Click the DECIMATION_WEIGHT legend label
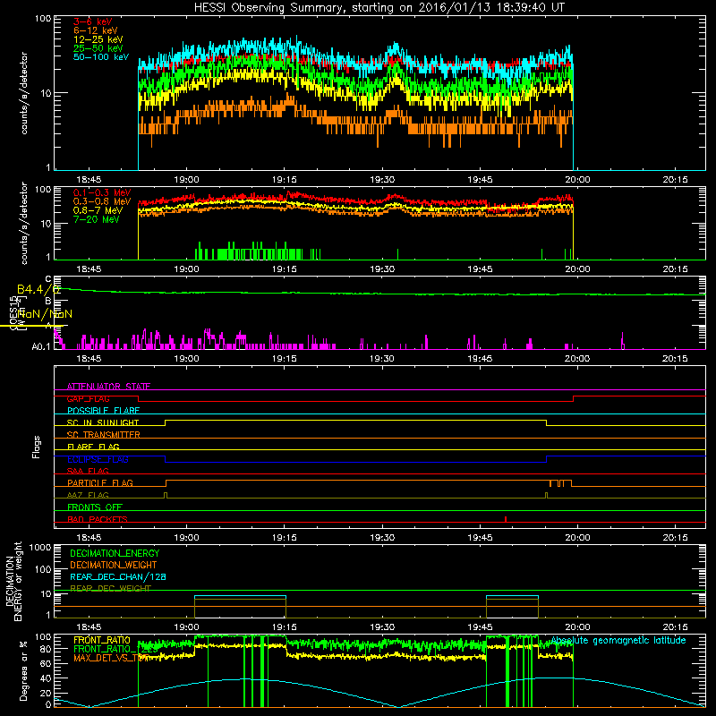Image resolution: width=716 pixels, height=716 pixels. 114,565
